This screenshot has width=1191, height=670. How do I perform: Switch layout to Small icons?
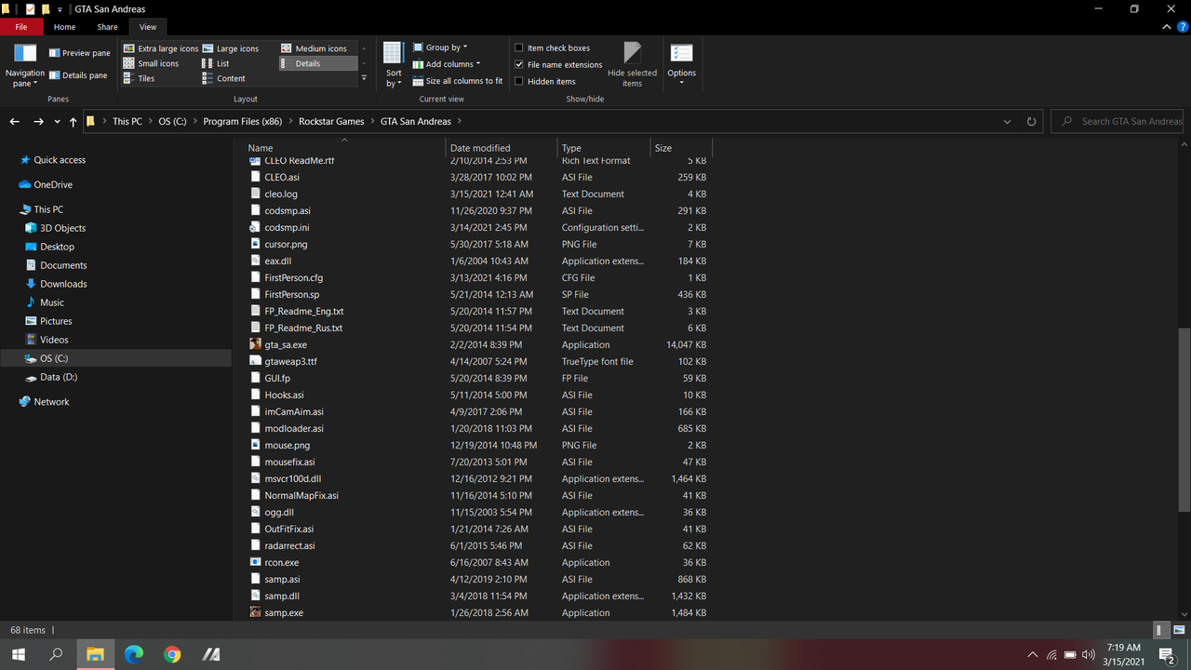point(152,63)
